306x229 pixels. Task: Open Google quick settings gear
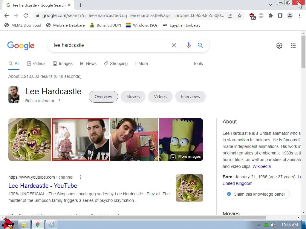279,46
